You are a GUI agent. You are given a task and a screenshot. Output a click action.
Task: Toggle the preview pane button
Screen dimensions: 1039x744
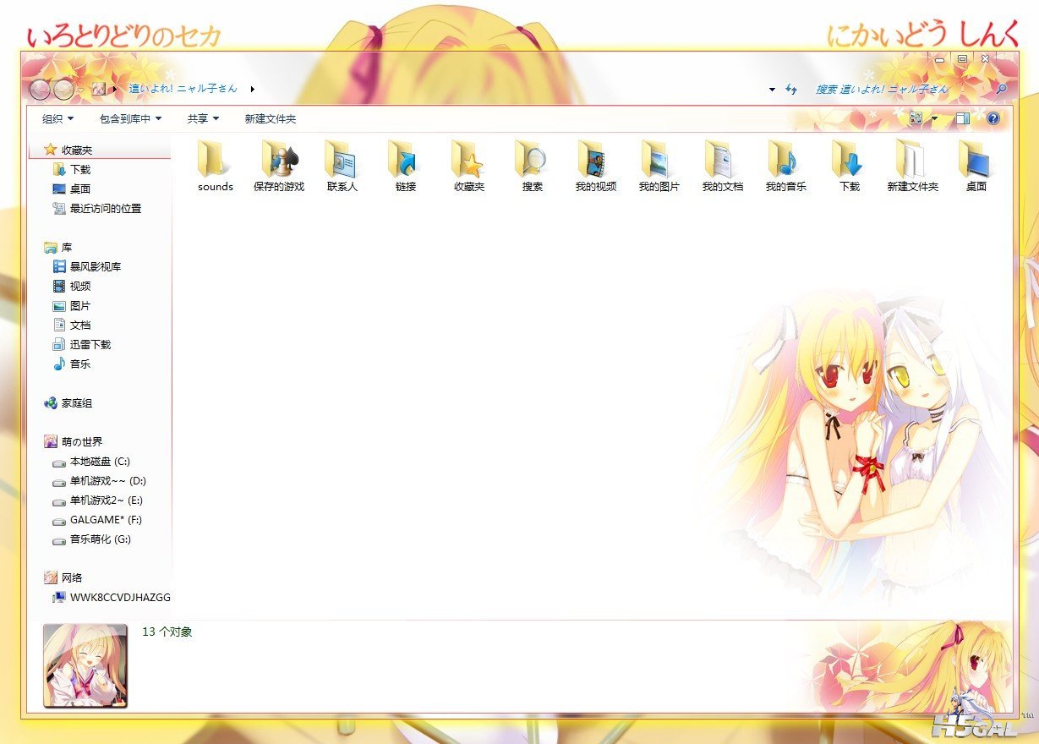963,119
